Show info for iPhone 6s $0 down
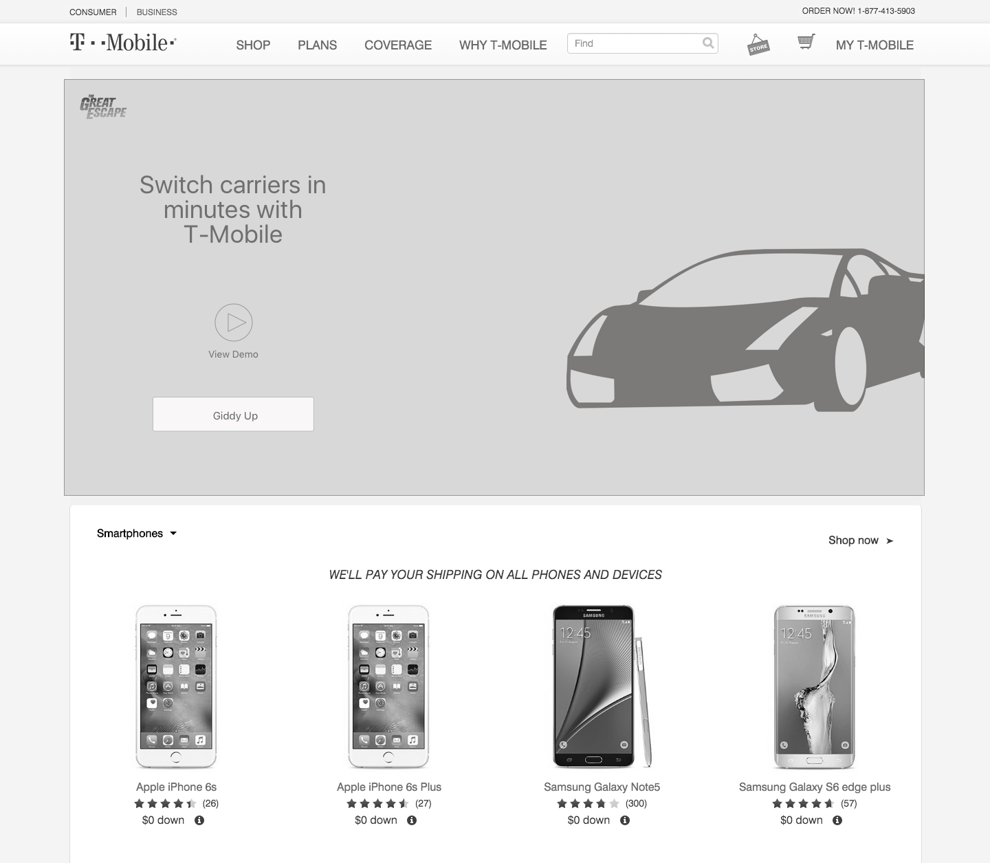Image resolution: width=990 pixels, height=863 pixels. (199, 820)
